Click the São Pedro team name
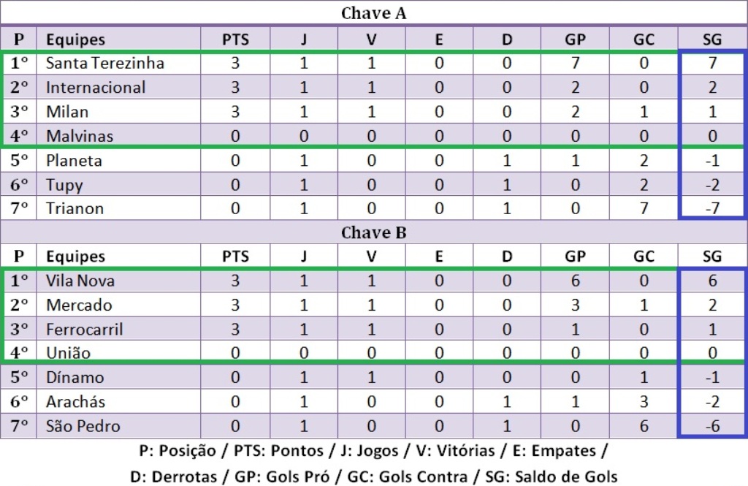This screenshot has width=748, height=486. [83, 425]
